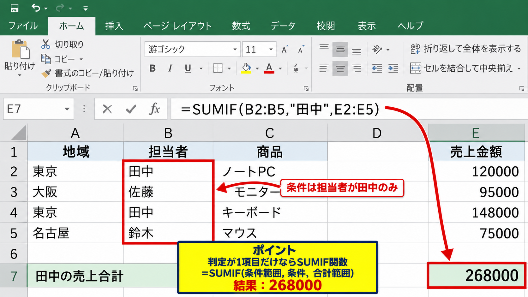This screenshot has height=297, width=528.
Task: Click the Select All corner triangle
Action: pos(19,133)
